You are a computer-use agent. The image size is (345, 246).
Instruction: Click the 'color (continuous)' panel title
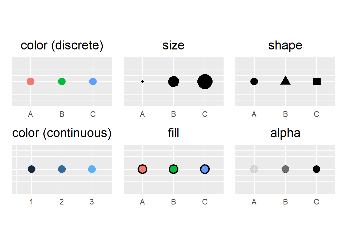point(62,133)
